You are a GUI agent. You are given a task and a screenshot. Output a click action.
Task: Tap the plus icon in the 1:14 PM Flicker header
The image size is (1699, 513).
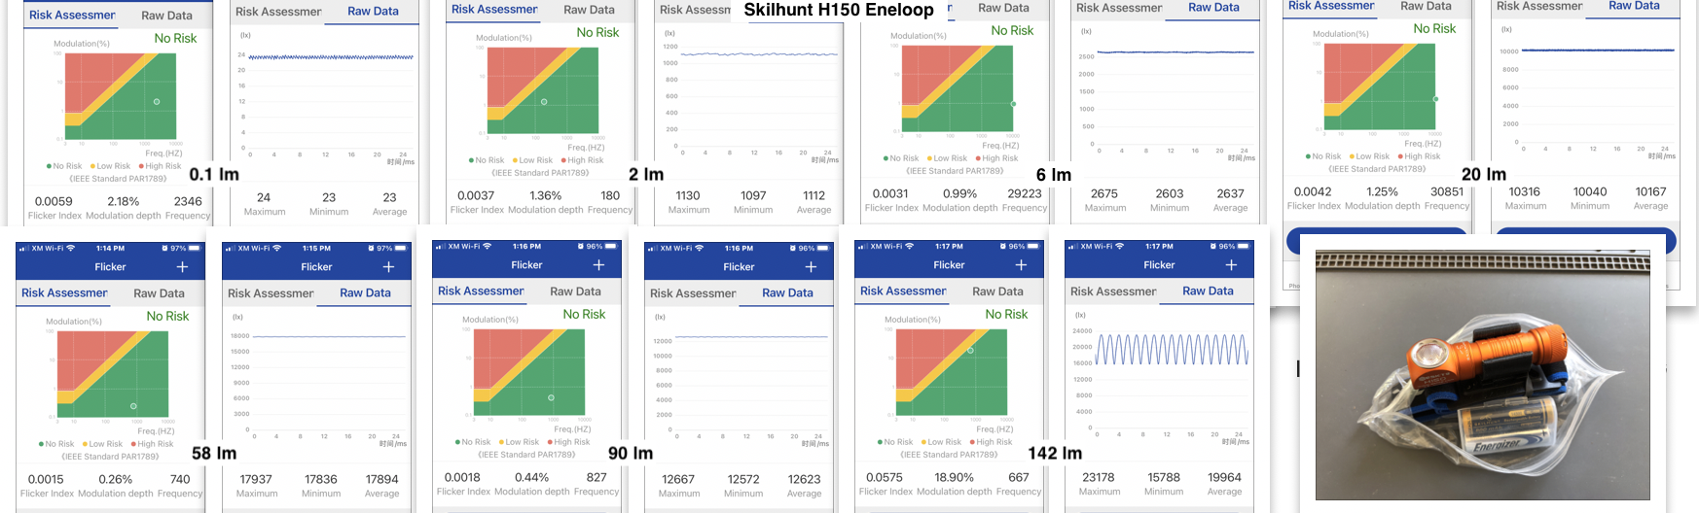coord(182,266)
